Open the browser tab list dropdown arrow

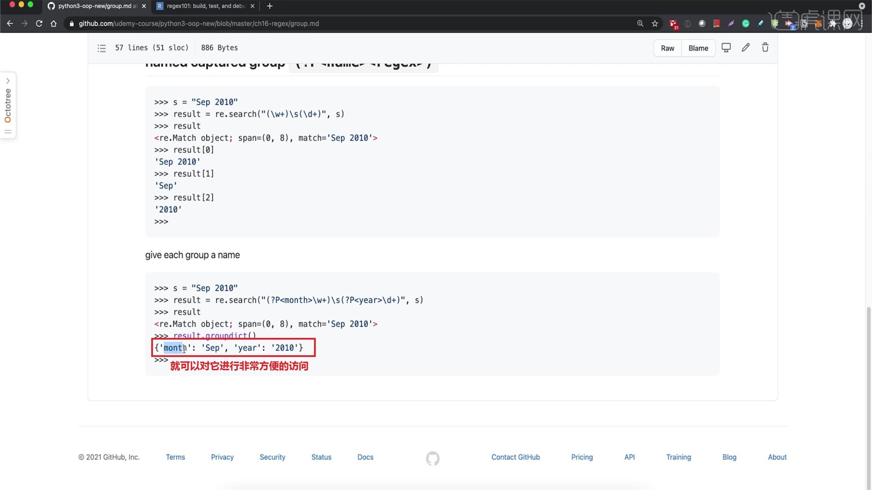(862, 6)
